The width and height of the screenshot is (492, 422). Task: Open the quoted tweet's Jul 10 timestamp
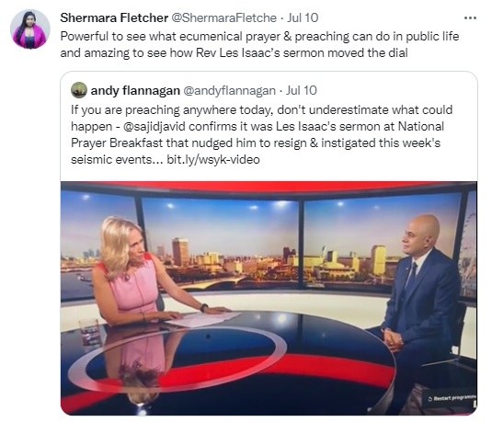pyautogui.click(x=302, y=91)
